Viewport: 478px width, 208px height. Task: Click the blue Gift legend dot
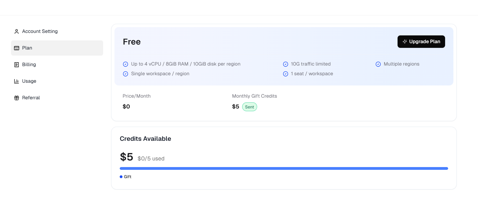pos(121,177)
